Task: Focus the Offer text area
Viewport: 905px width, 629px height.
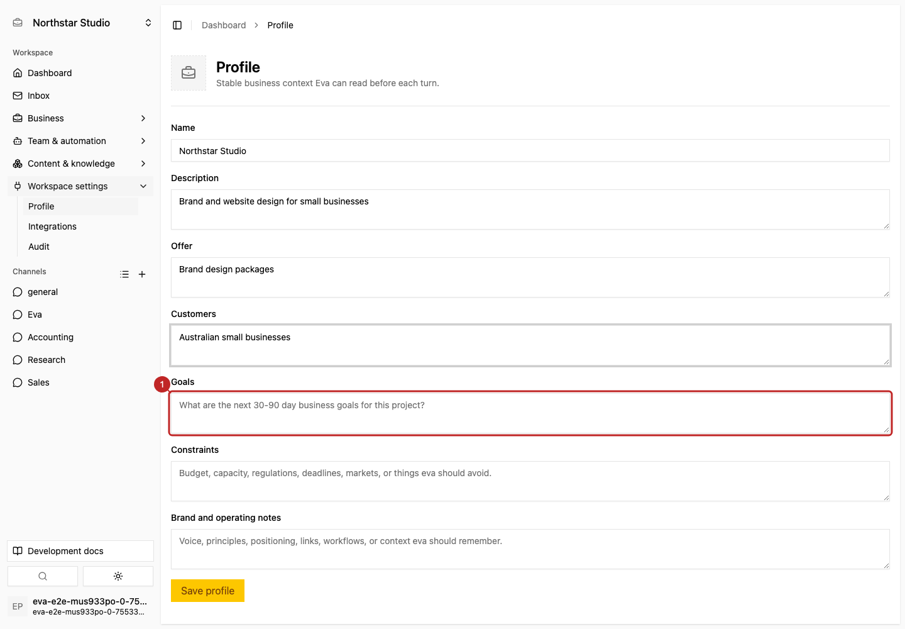Action: tap(530, 277)
